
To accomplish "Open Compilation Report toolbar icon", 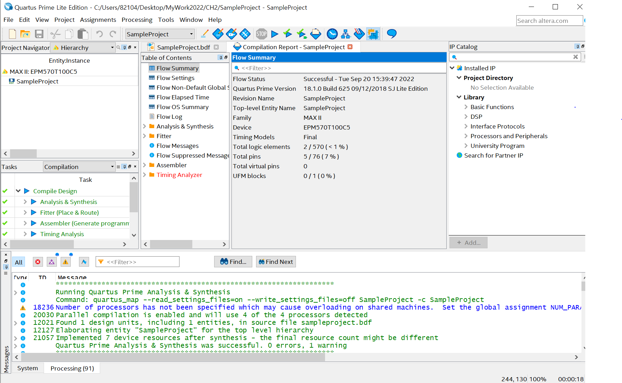I will (x=316, y=34).
